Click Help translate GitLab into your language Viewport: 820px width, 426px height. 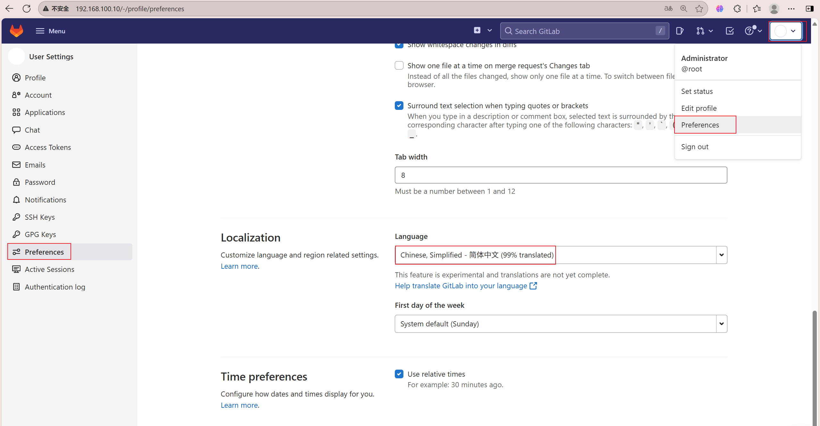(x=461, y=286)
